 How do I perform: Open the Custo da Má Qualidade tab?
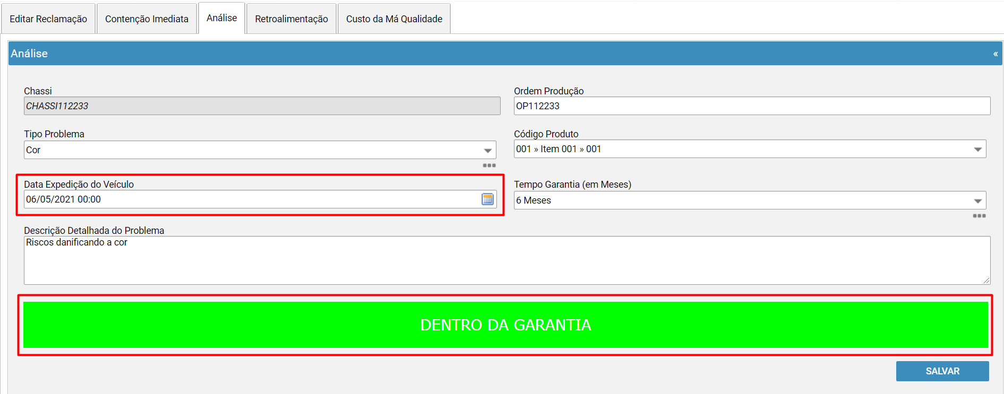click(394, 19)
